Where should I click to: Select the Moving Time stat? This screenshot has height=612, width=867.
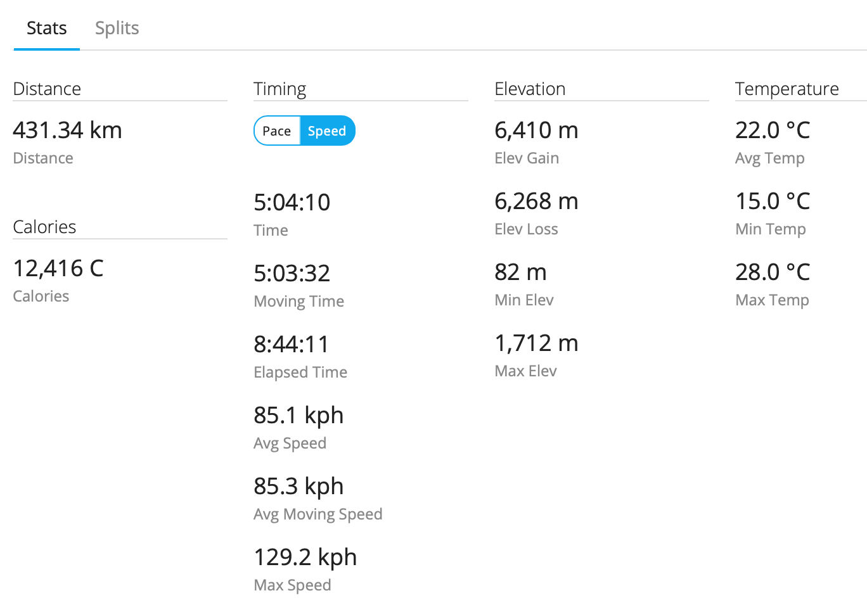click(292, 273)
